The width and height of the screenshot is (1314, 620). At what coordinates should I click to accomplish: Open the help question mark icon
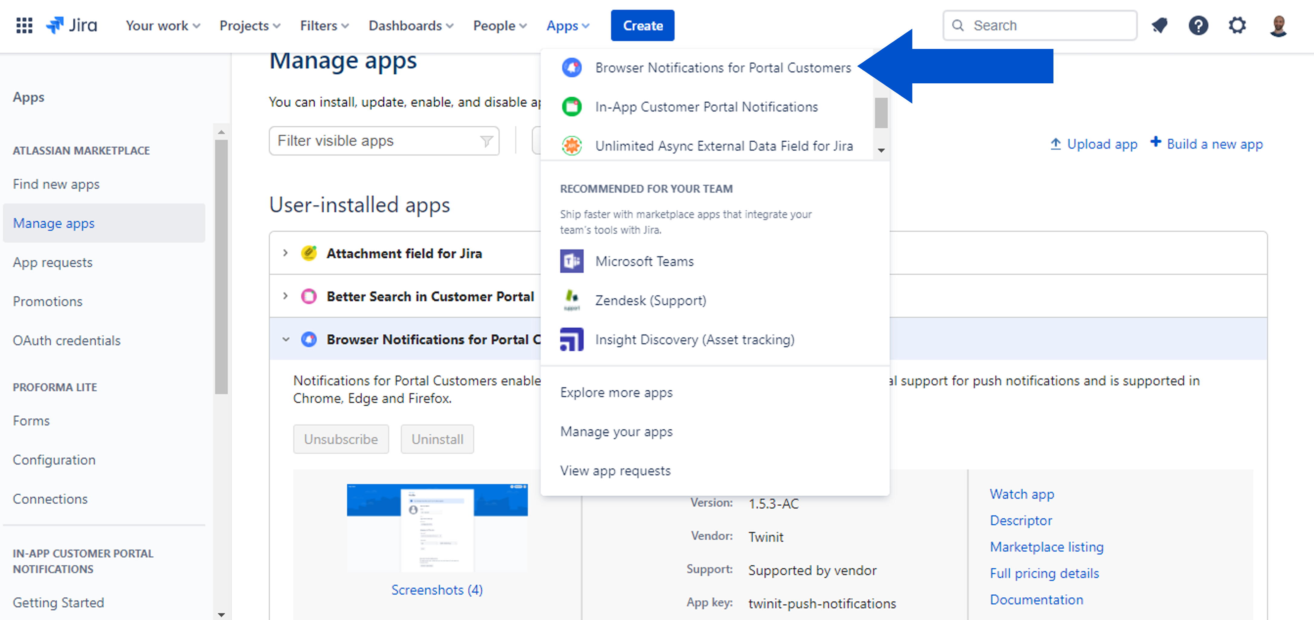point(1198,25)
